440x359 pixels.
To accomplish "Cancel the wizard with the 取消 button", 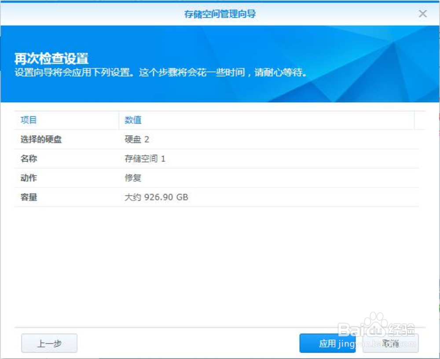I will pyautogui.click(x=391, y=343).
